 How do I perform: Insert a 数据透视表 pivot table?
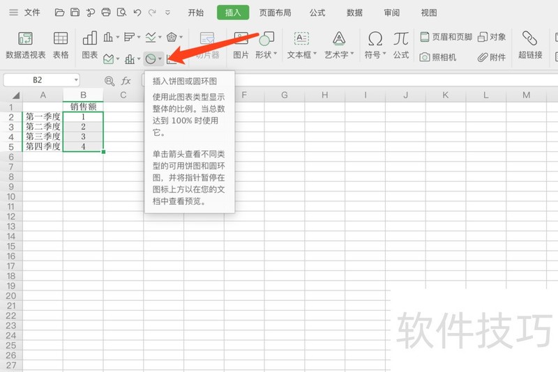point(26,45)
